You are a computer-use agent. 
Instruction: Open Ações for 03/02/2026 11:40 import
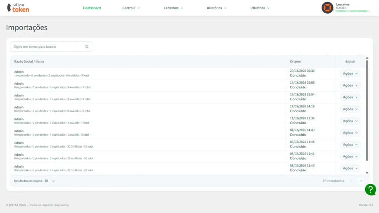pyautogui.click(x=350, y=168)
